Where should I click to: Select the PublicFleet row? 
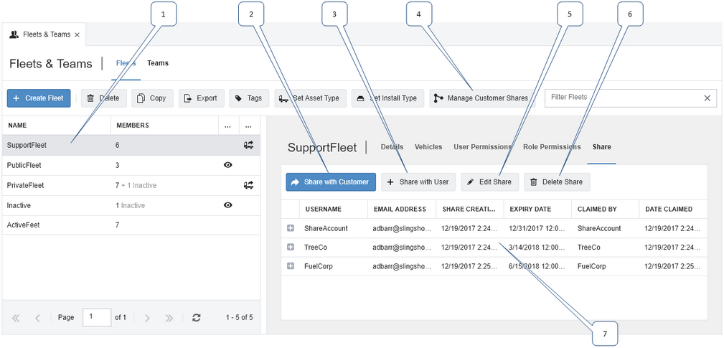[x=131, y=165]
